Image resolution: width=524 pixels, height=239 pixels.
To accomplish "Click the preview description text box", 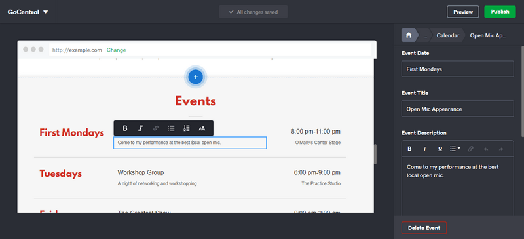I will 190,143.
